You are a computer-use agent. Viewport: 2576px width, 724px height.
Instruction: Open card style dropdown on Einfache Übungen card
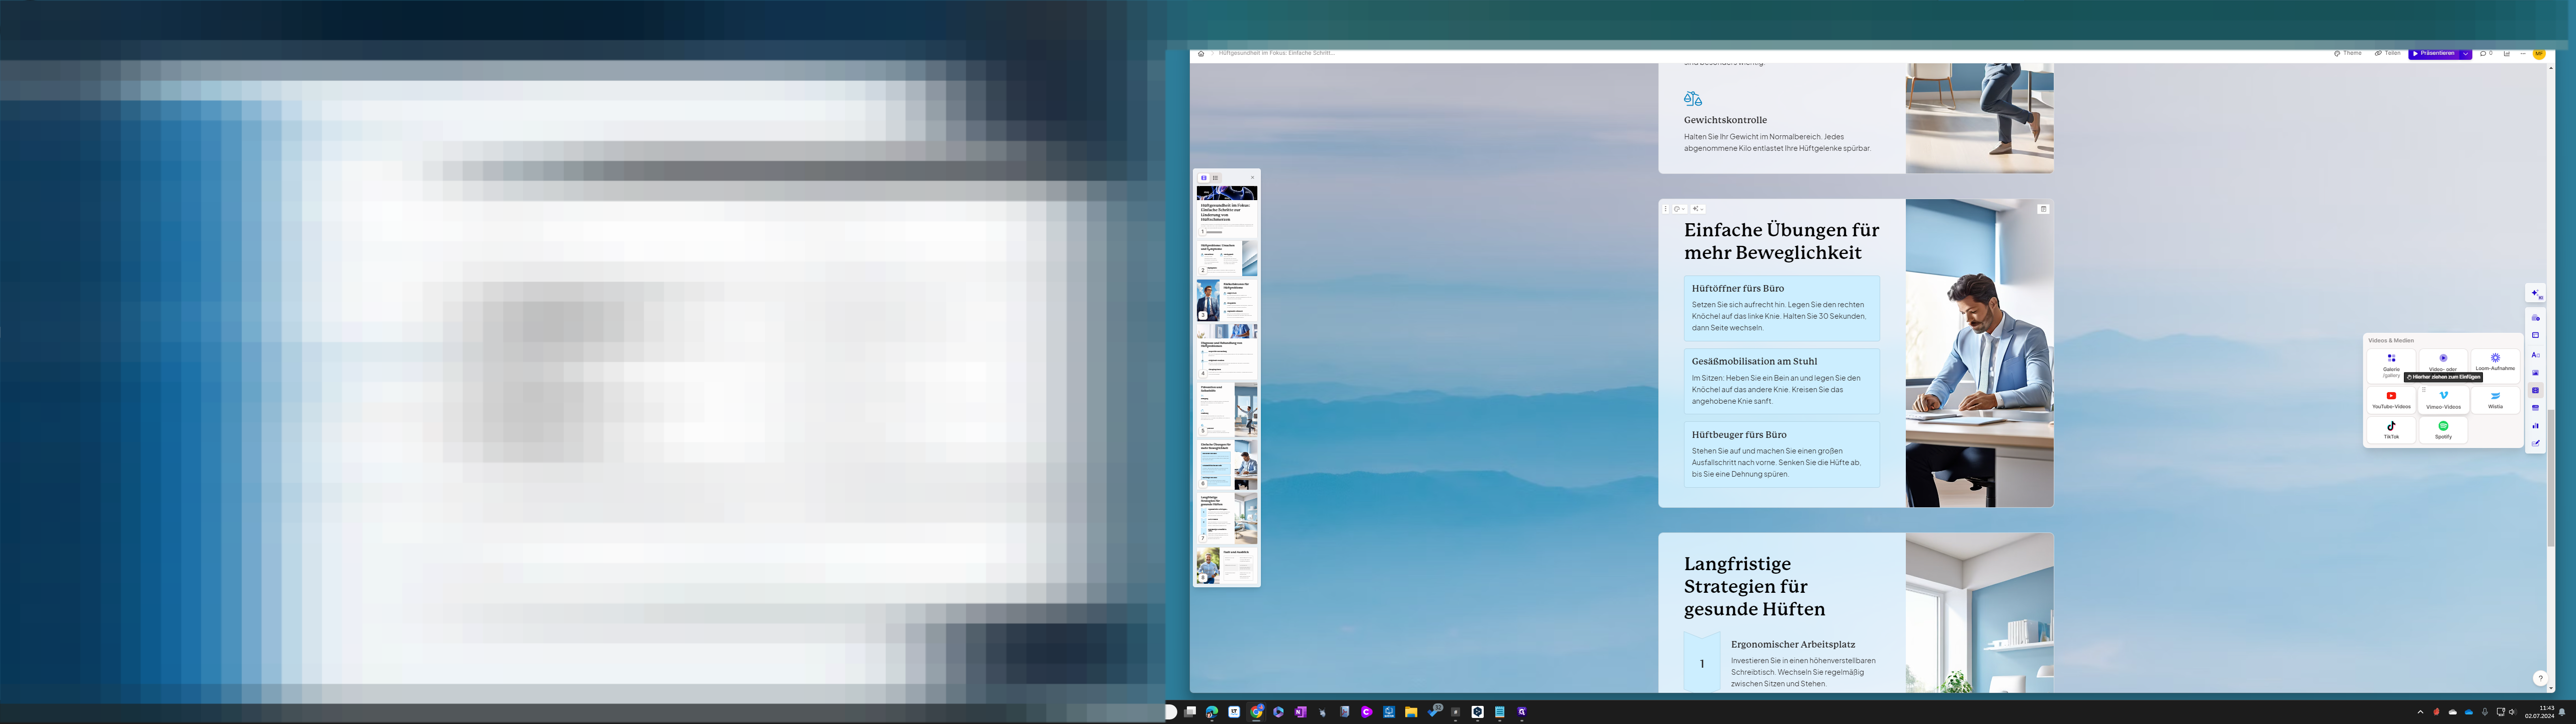pyautogui.click(x=1679, y=209)
